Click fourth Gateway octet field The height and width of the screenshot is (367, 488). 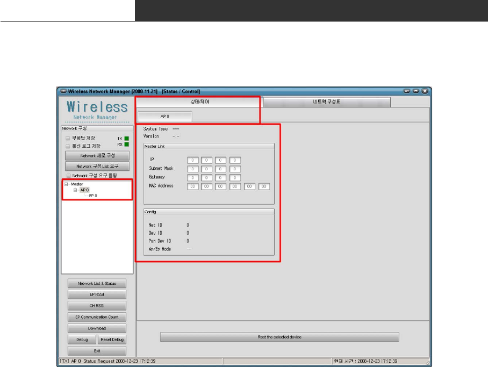coord(235,178)
